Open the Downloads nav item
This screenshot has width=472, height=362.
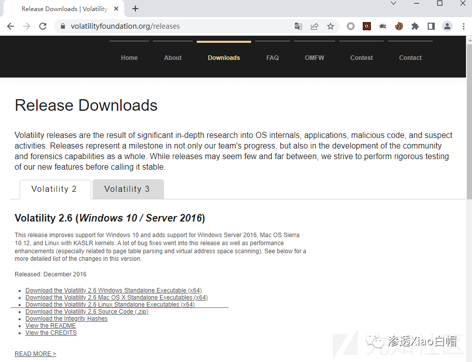224,57
